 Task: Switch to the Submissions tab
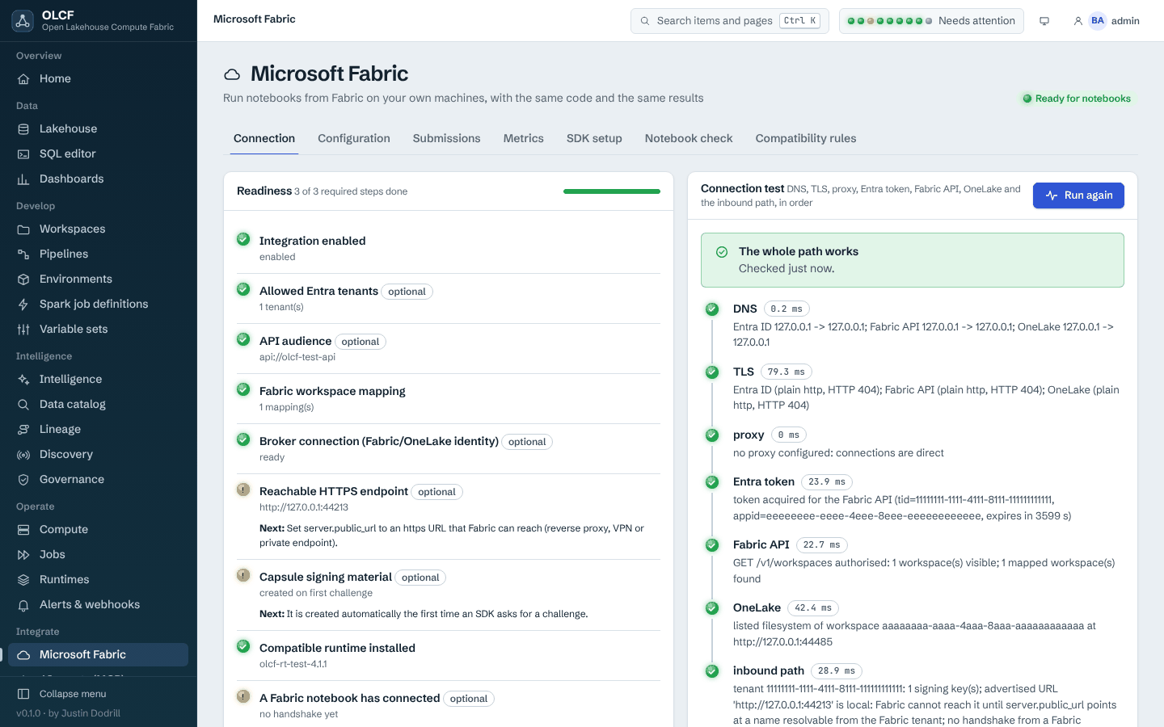(x=447, y=138)
